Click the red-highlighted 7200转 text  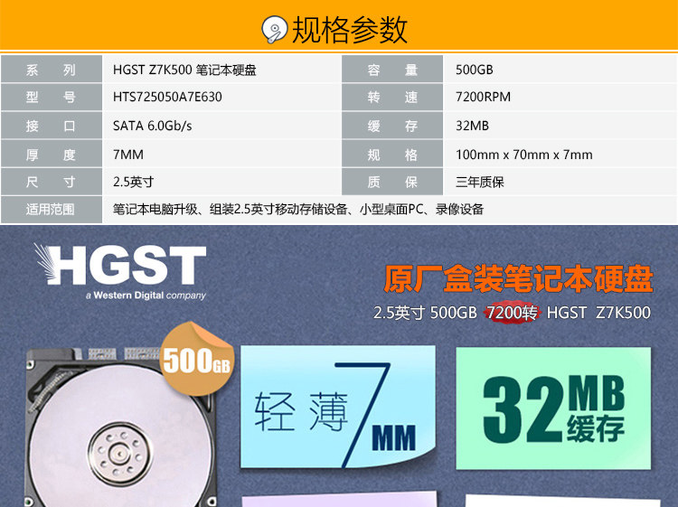coord(512,312)
